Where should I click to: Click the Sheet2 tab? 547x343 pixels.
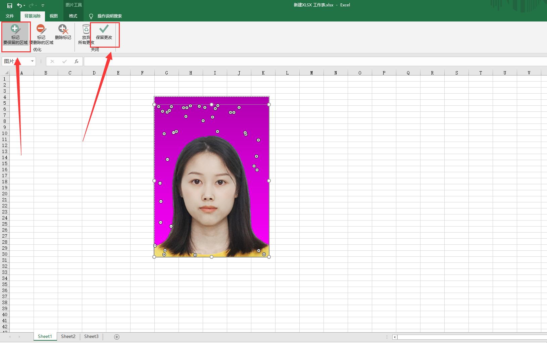coord(68,336)
